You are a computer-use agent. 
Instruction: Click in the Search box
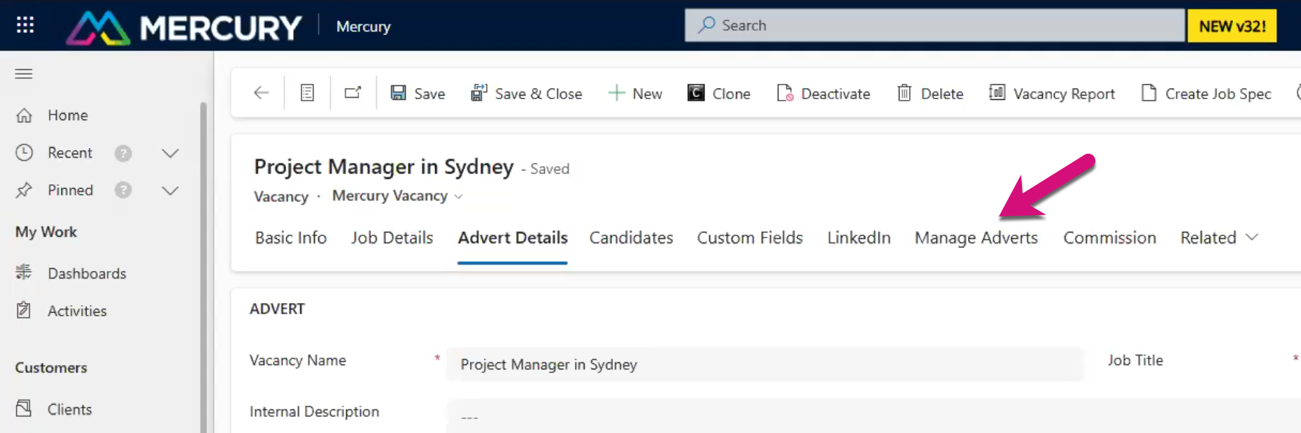934,25
